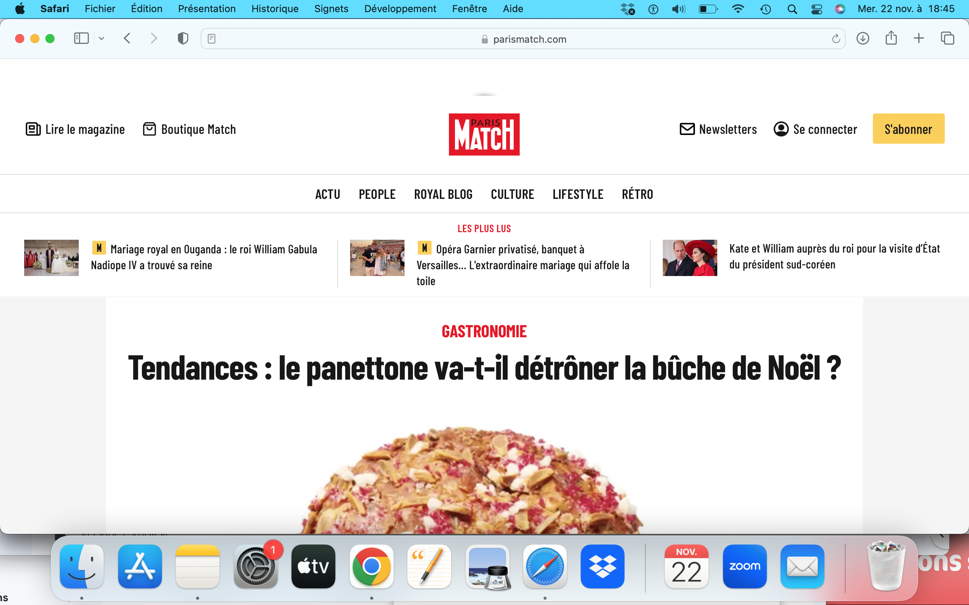Go forward with the forward arrow
This screenshot has height=605, width=969.
coord(154,39)
